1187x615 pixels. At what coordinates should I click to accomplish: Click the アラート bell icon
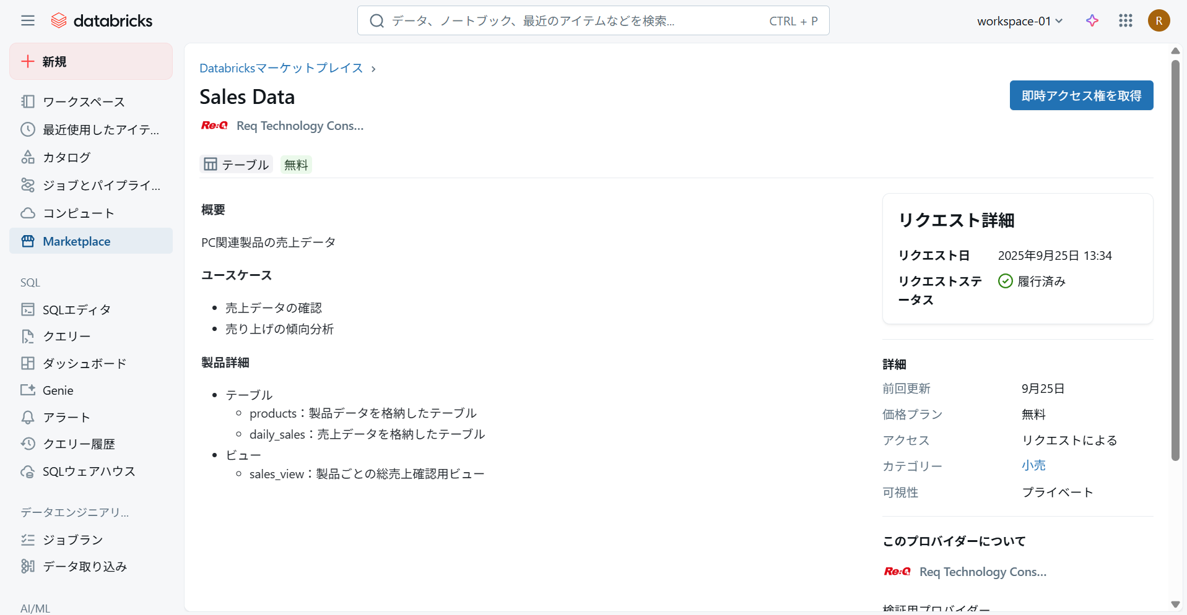click(x=28, y=417)
